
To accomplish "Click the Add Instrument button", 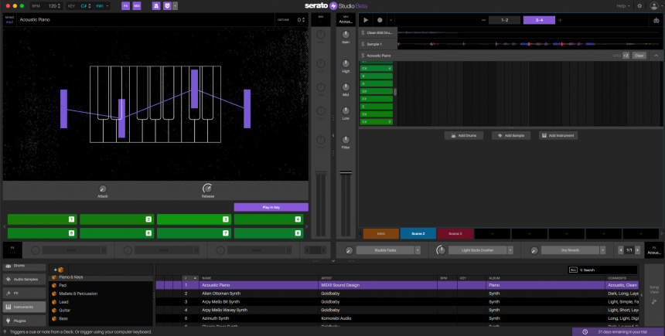I will coord(558,135).
